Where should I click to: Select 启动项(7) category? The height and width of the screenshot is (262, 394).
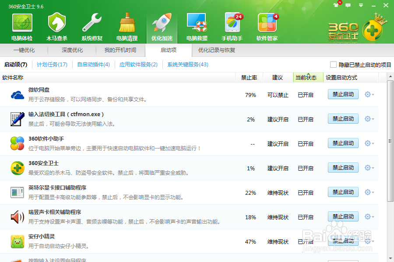point(16,65)
